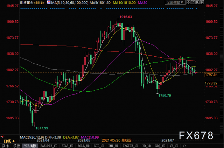The height and width of the screenshot is (148, 224).
Task: Click 1695.03 on the left price axis
Action: (x=12, y=118)
